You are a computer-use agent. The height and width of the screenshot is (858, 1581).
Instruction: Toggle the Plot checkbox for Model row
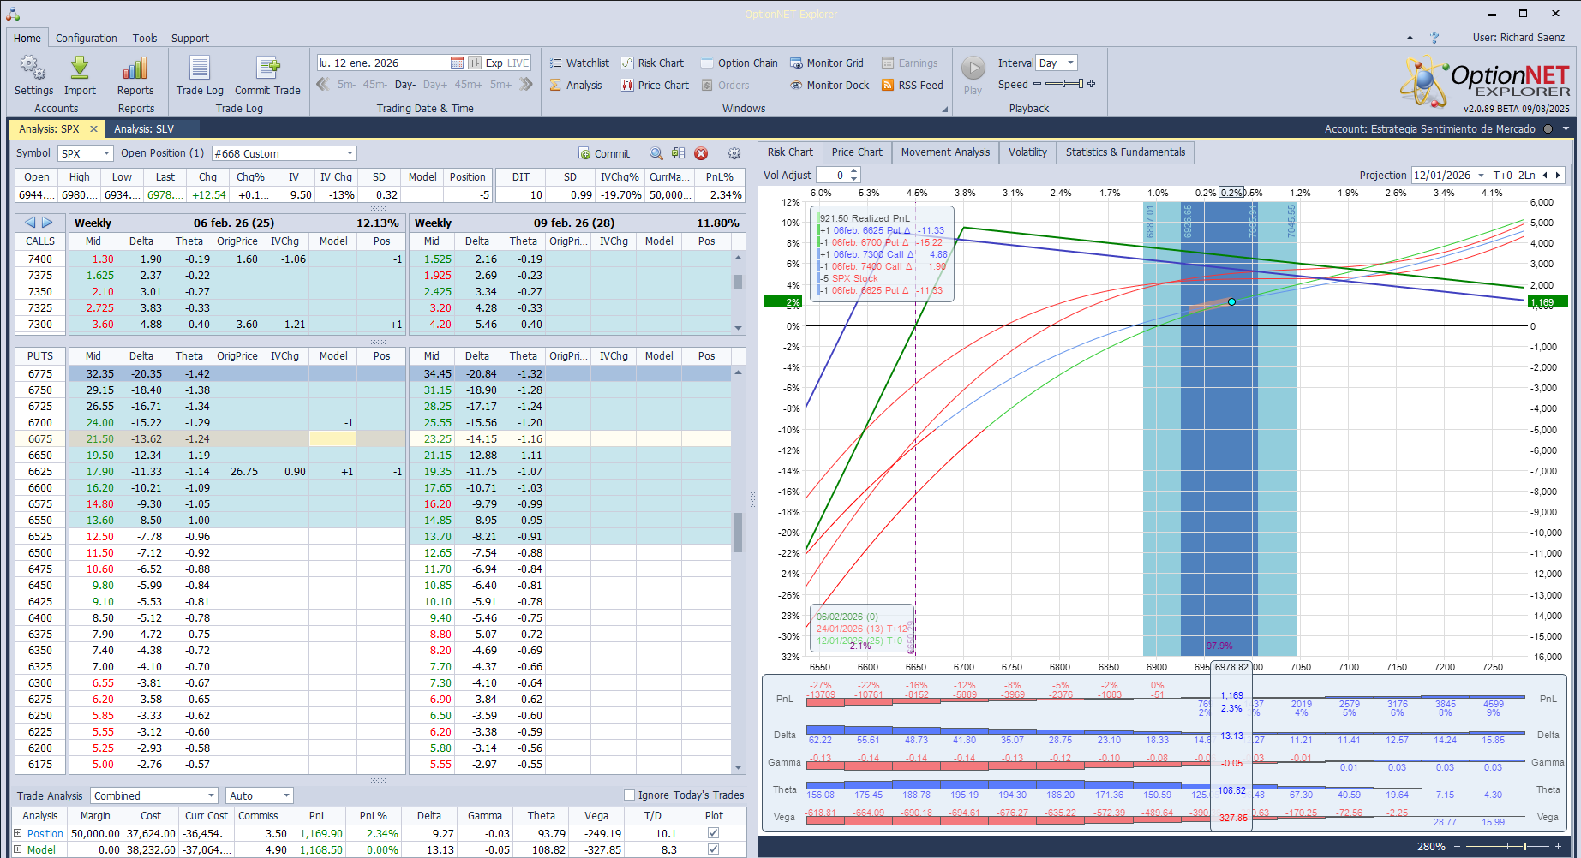713,849
